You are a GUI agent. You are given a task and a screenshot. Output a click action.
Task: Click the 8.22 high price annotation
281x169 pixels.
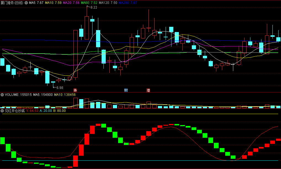coord(94,7)
